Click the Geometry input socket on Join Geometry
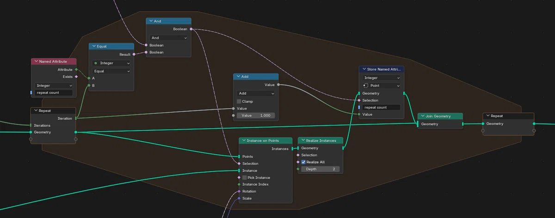Image resolution: width=555 pixels, height=218 pixels. pyautogui.click(x=418, y=124)
